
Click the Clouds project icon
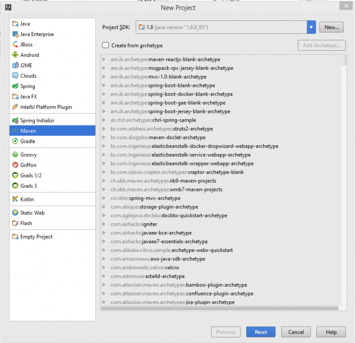point(15,76)
